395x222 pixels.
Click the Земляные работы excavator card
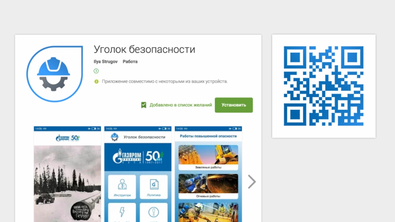pos(208,157)
